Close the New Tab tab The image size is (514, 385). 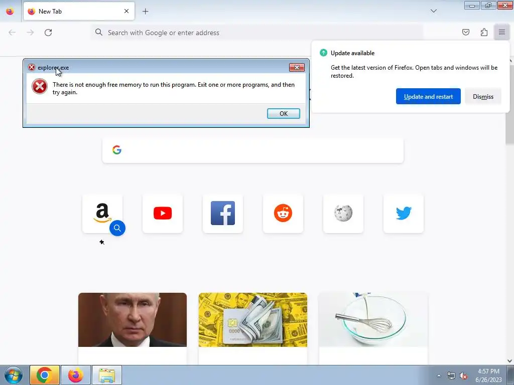coord(126,11)
